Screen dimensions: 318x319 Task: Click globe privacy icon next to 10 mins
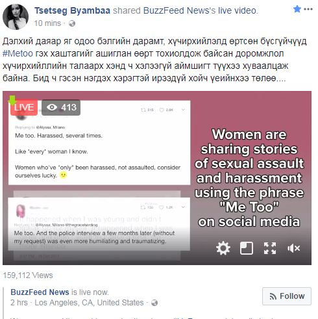72,23
